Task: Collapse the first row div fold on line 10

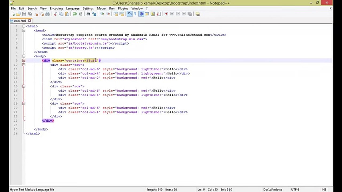Action: [24, 65]
